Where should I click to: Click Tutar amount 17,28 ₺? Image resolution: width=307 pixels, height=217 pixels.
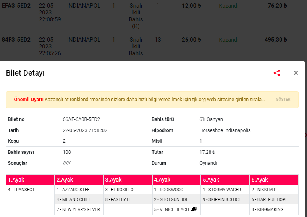pos(207,152)
